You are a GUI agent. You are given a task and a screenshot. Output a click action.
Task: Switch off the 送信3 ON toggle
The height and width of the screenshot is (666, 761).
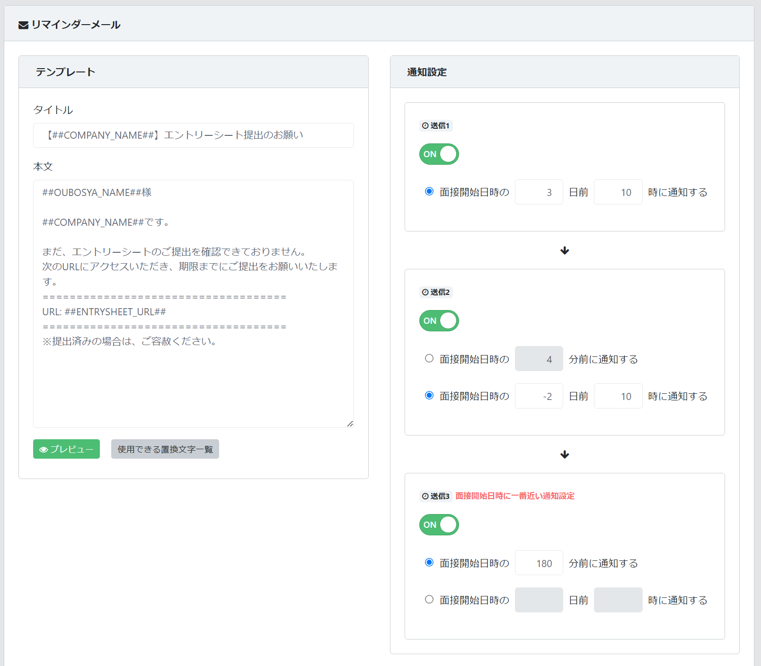click(439, 525)
